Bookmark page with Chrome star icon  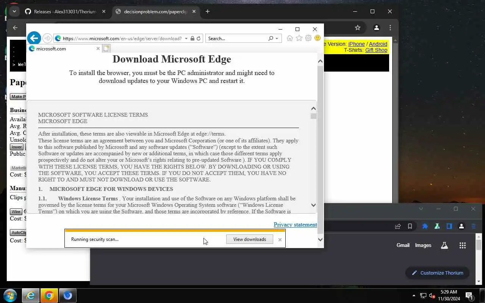(x=357, y=27)
